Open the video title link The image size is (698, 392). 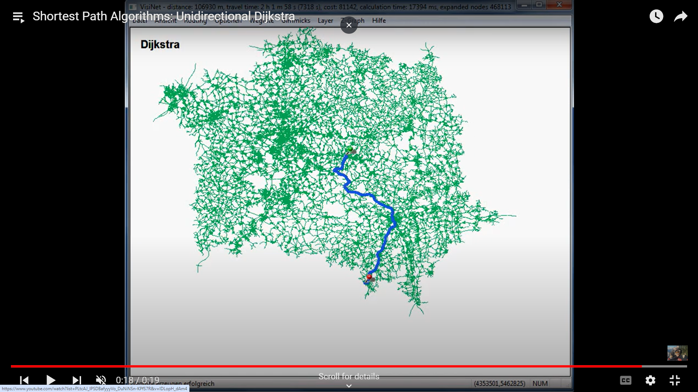tap(164, 16)
